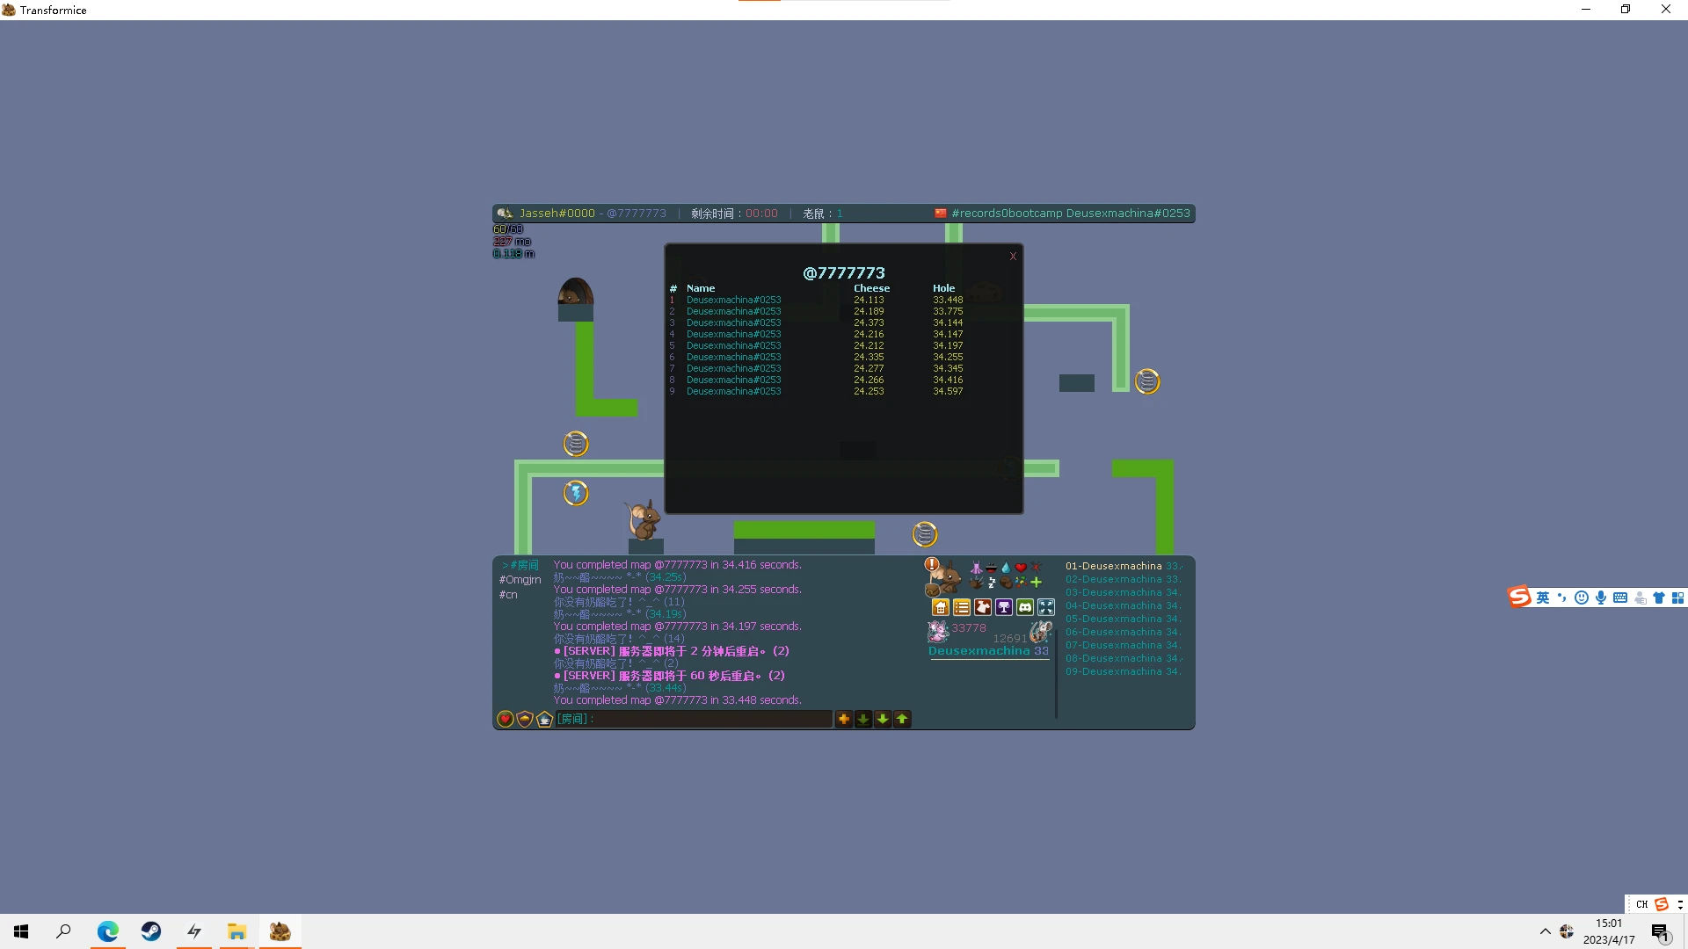Open the Sogou emoji smiley panel
The height and width of the screenshot is (949, 1688).
pyautogui.click(x=1582, y=598)
